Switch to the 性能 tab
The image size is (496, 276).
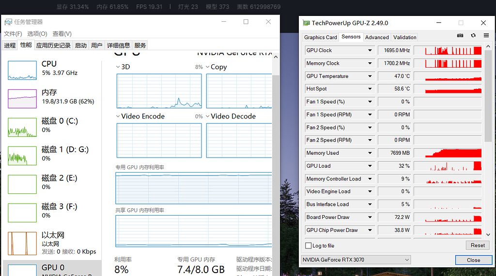(26, 45)
